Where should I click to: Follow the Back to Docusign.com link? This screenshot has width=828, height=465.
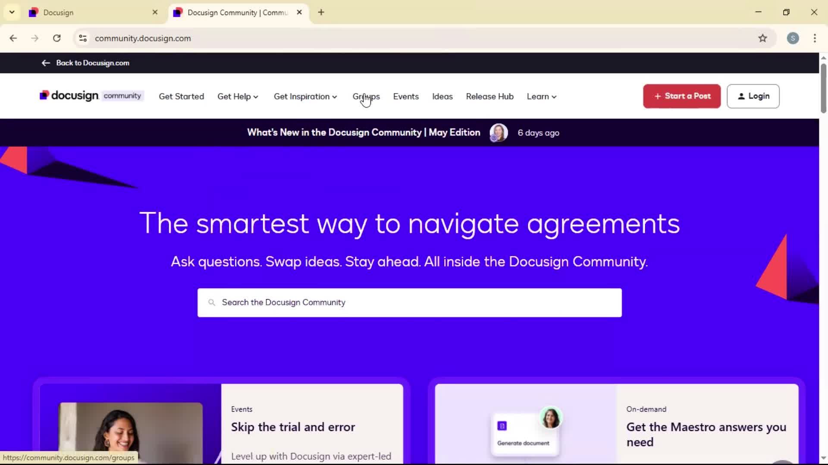click(x=93, y=63)
